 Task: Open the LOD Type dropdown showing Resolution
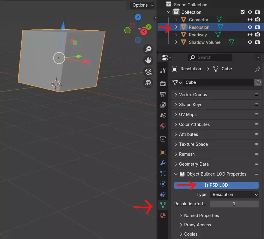pyautogui.click(x=234, y=195)
